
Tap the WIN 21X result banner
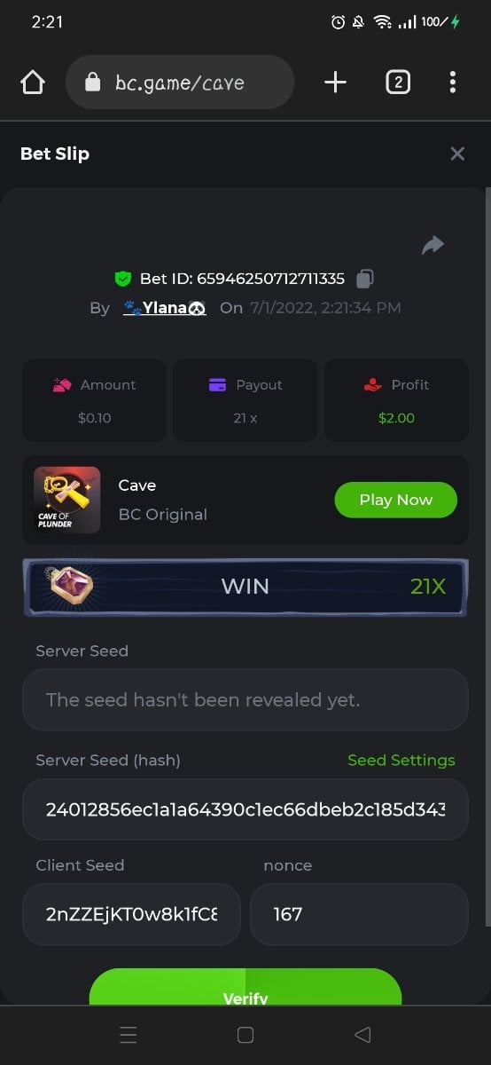point(245,587)
